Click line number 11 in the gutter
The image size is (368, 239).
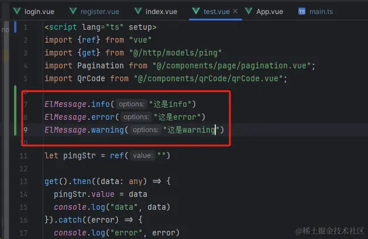click(23, 155)
